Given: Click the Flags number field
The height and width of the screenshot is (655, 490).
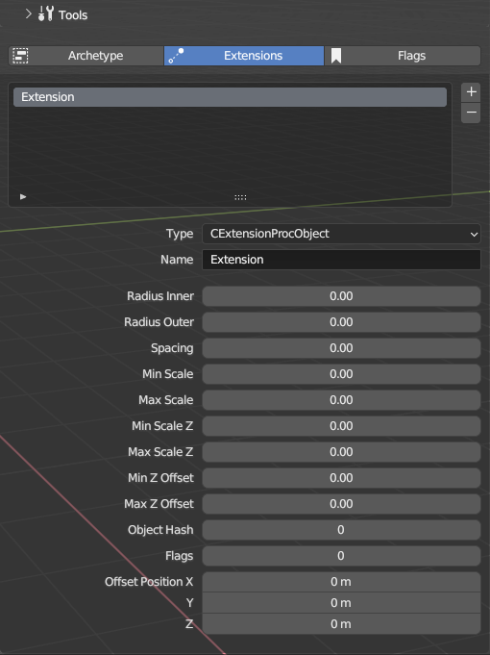Looking at the screenshot, I should [x=341, y=556].
